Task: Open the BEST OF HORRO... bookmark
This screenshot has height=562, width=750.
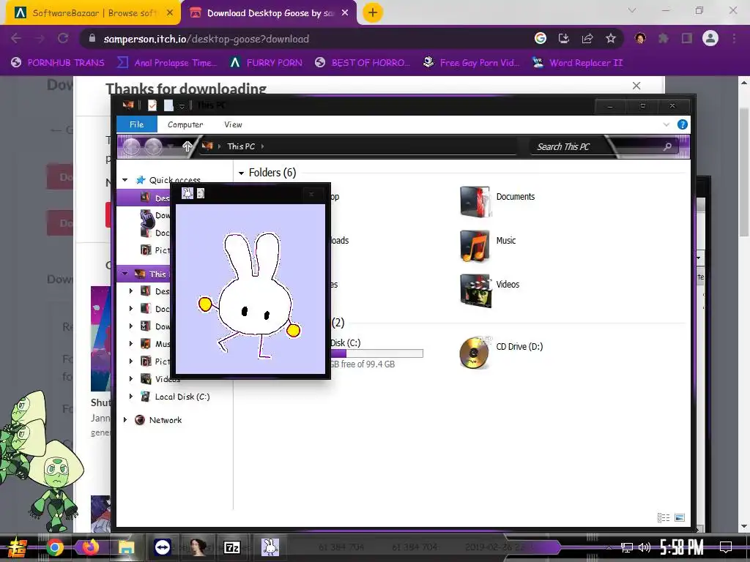Action: [x=363, y=63]
